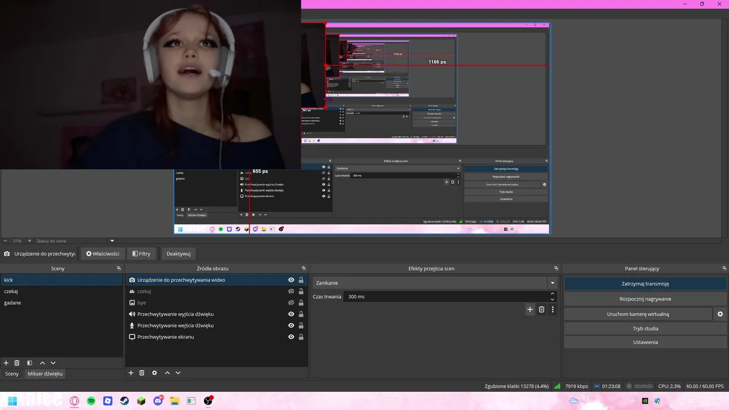Open scene filters icon in Sceny toolbar
729x410 pixels.
tap(30, 363)
